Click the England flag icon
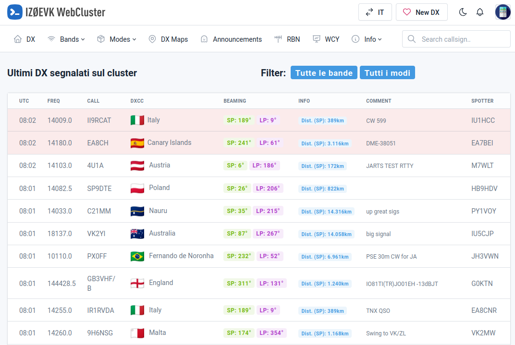This screenshot has height=345, width=515. (x=137, y=284)
